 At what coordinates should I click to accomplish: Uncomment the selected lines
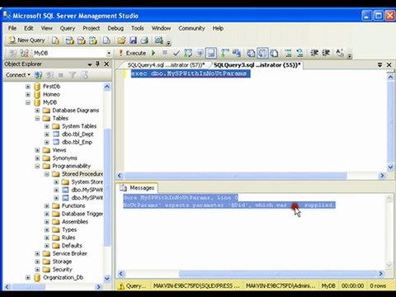pyautogui.click(x=299, y=53)
